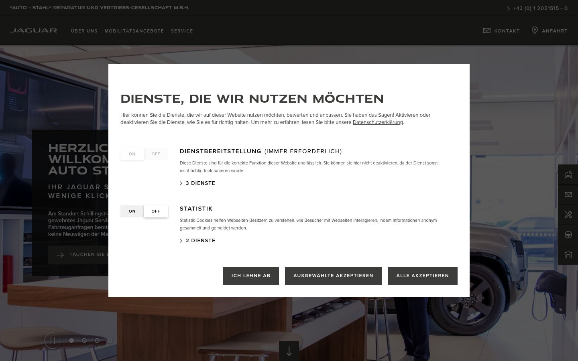
Task: Click ON for Dienstbereitstellung toggle
Action: [x=132, y=154]
